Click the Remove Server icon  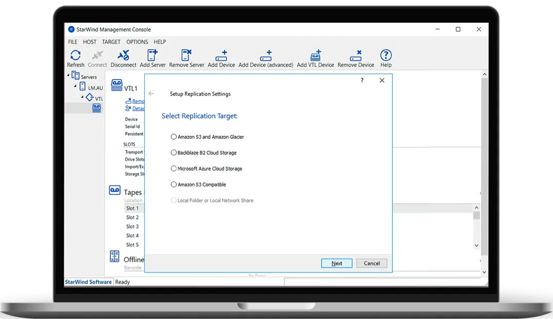186,55
